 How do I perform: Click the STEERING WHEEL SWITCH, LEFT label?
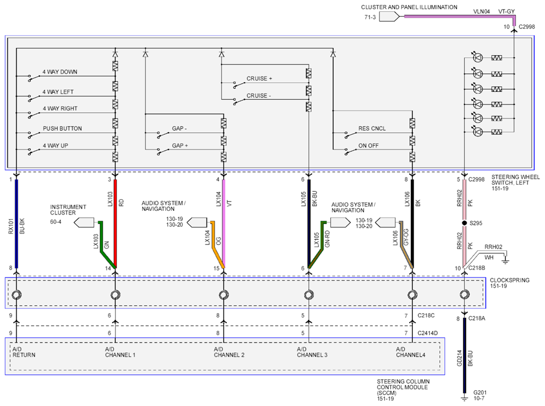coord(516,180)
